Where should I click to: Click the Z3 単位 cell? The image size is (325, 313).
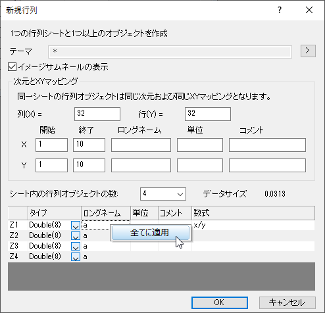(x=145, y=246)
